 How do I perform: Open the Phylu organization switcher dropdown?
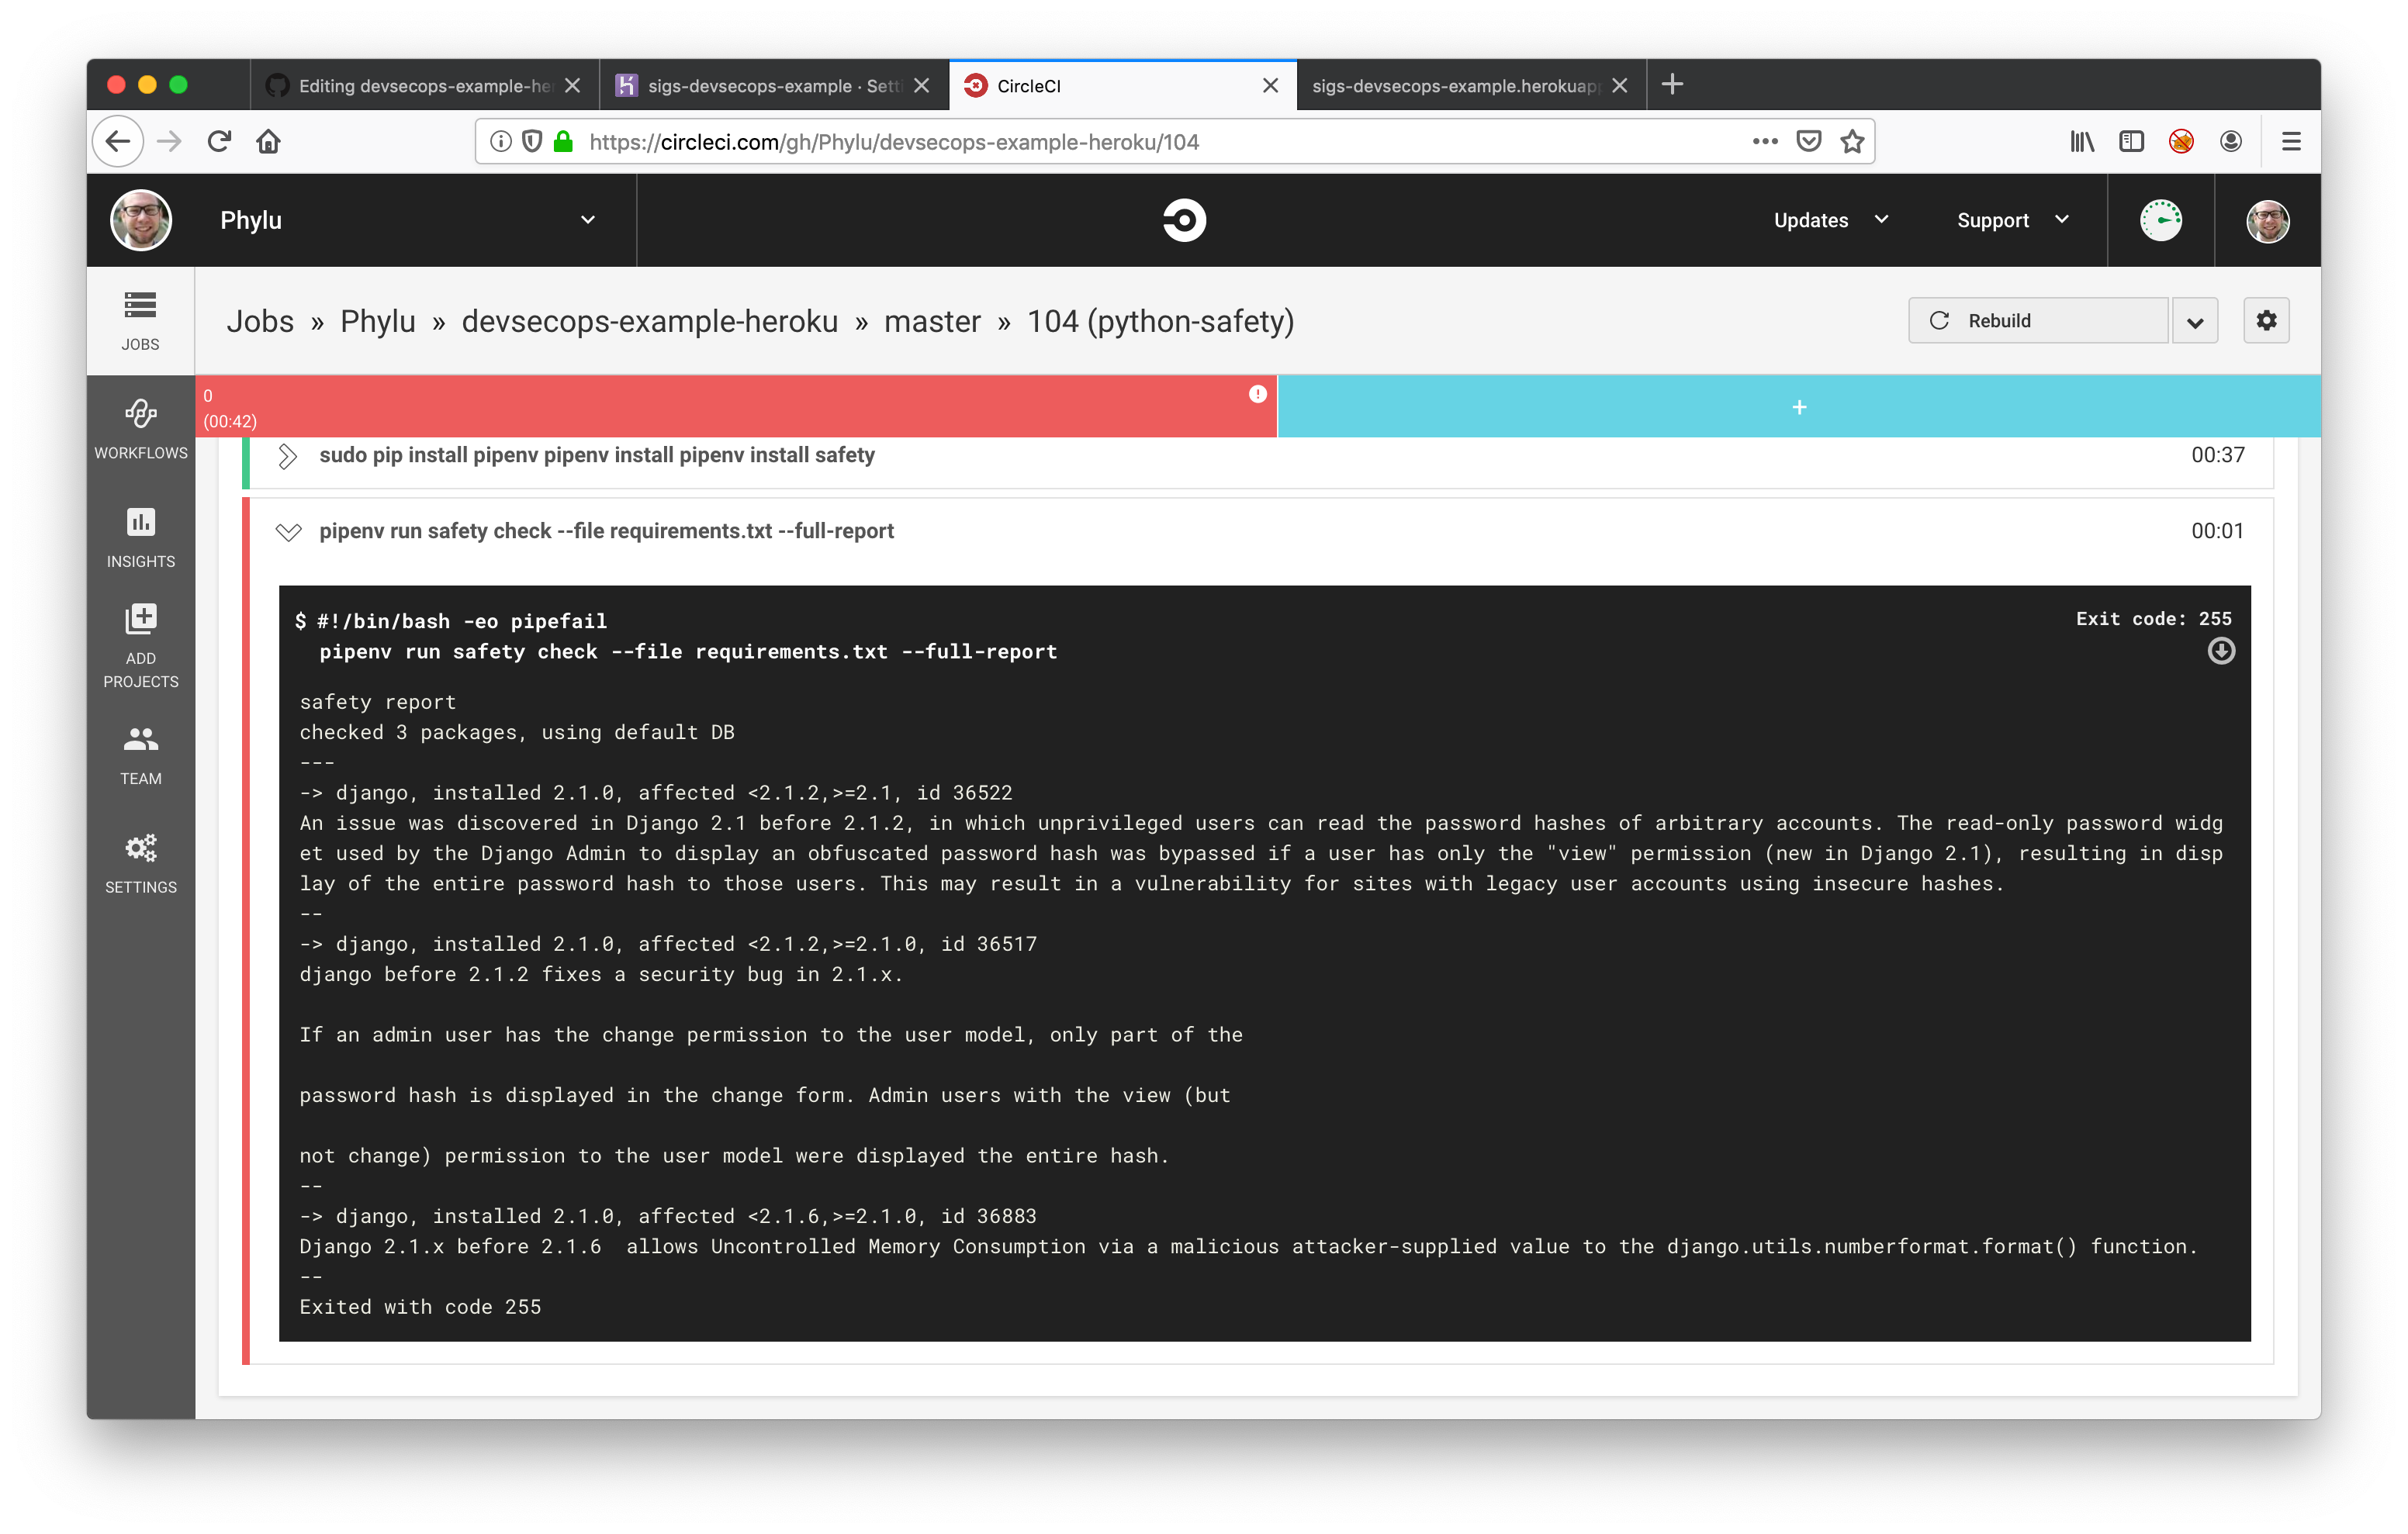tap(588, 220)
